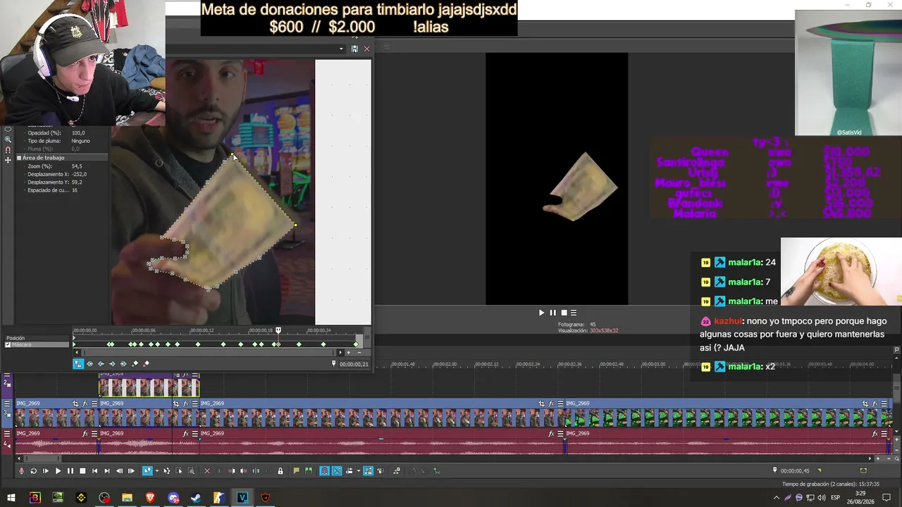Screen dimensions: 902x507
Task: Click the Pan/Crop keyframe timeline playhead marker
Action: click(278, 330)
